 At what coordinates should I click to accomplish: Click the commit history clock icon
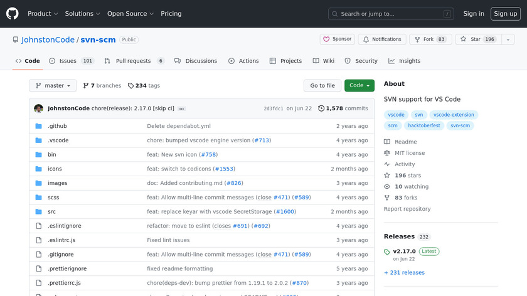pyautogui.click(x=321, y=108)
